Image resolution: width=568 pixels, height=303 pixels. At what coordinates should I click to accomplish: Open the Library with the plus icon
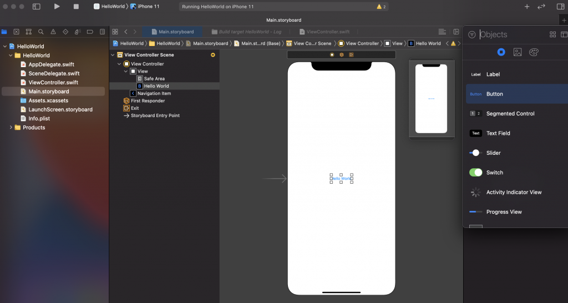click(527, 7)
